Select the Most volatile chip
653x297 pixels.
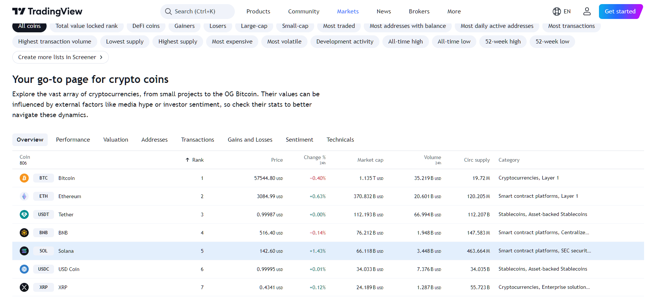[284, 42]
